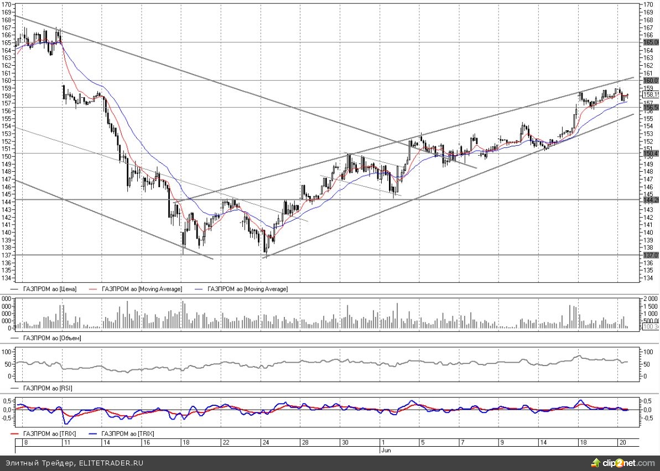Click the 144.20 support level price tag
This screenshot has width=660, height=471.
pos(651,200)
